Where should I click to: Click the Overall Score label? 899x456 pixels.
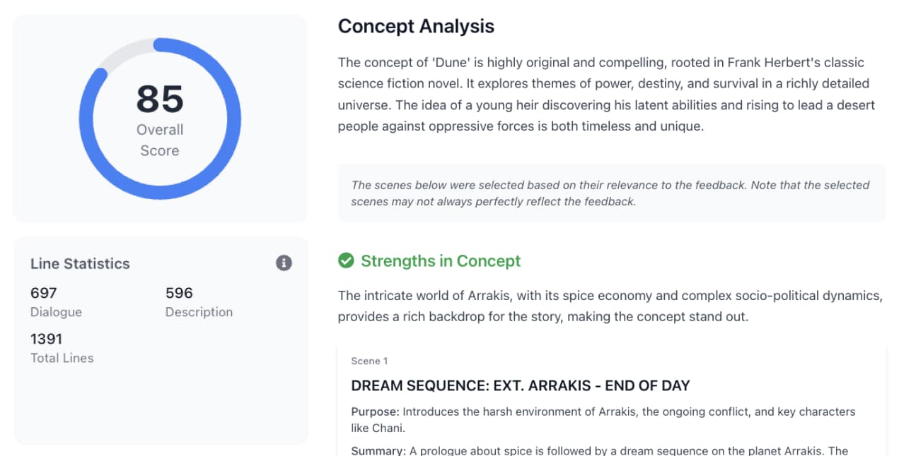pos(160,140)
